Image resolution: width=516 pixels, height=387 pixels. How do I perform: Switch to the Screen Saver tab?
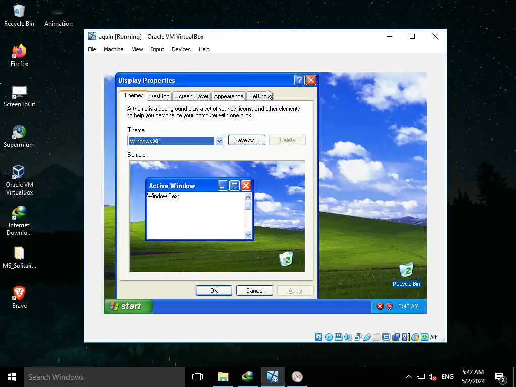click(192, 96)
